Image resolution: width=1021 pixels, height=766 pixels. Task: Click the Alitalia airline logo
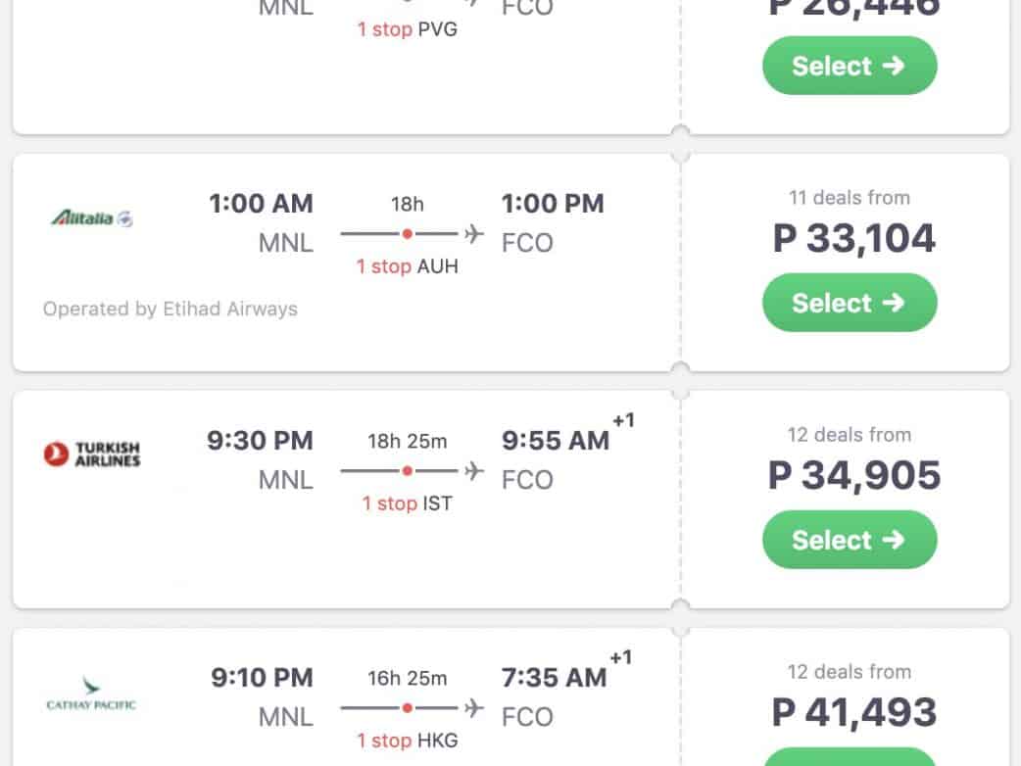click(91, 217)
